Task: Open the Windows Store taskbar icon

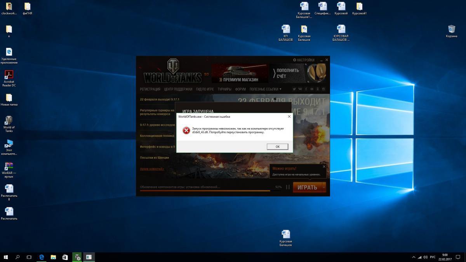Action: (65, 257)
